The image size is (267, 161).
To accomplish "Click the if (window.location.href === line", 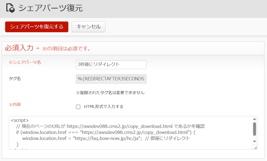I will coord(106,132).
